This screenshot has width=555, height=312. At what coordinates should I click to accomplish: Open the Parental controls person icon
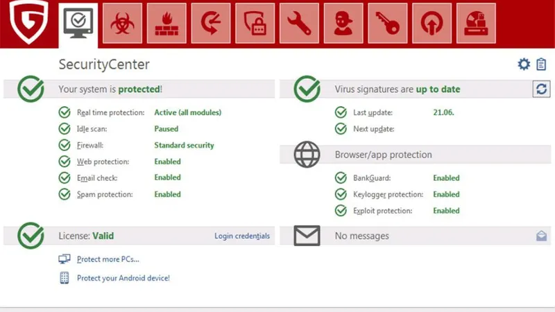coord(343,23)
